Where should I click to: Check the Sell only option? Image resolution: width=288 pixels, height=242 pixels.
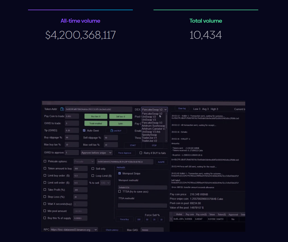93,168
